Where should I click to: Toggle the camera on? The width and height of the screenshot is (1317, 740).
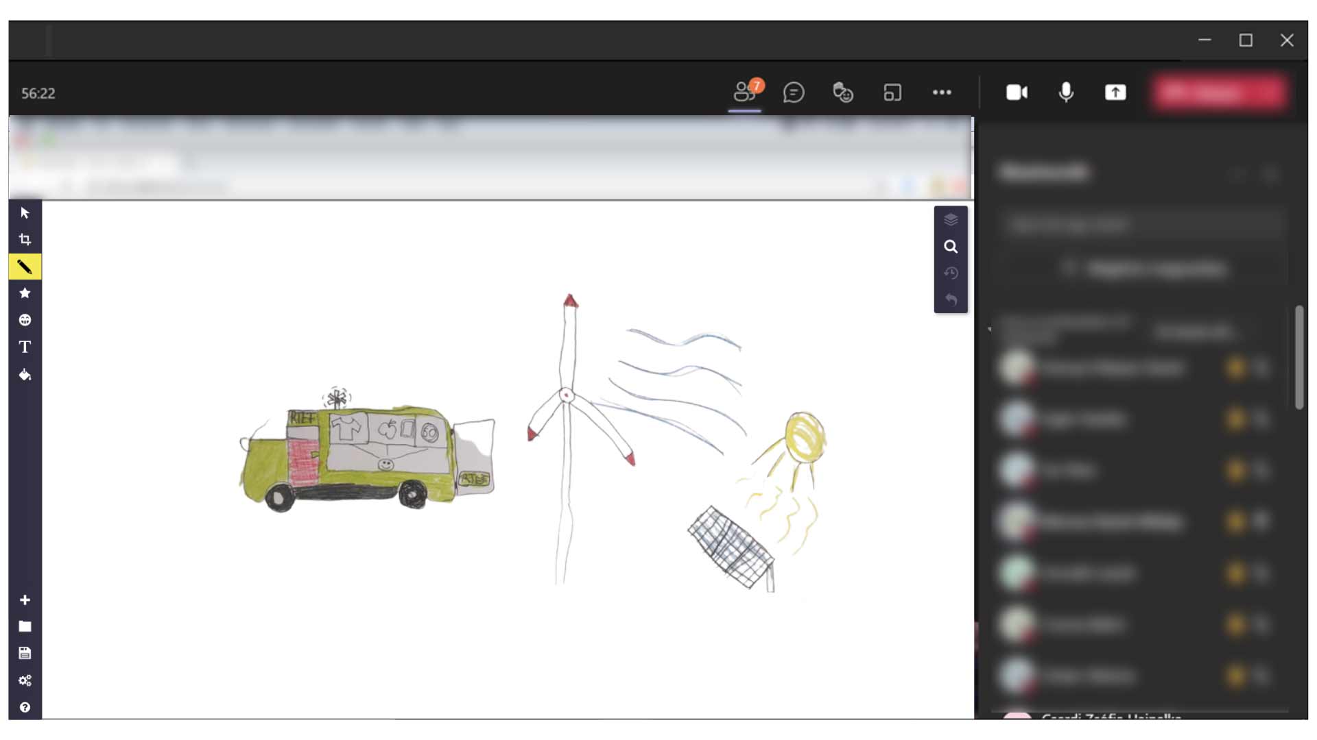point(1016,92)
